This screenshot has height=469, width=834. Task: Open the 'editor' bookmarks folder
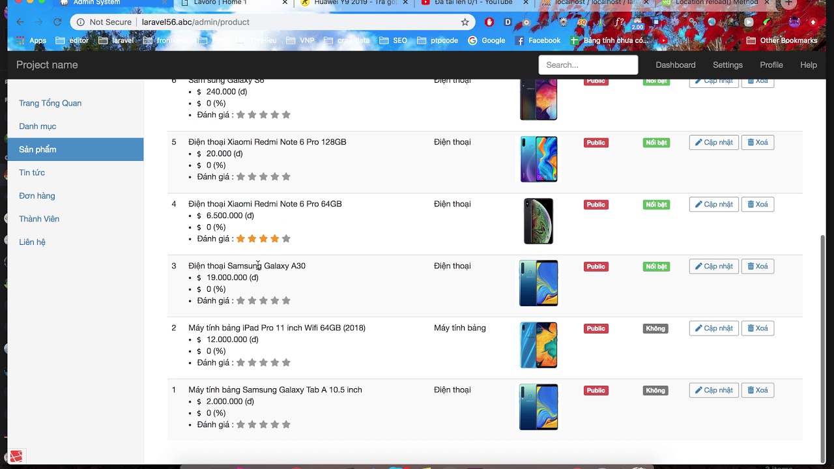click(72, 40)
